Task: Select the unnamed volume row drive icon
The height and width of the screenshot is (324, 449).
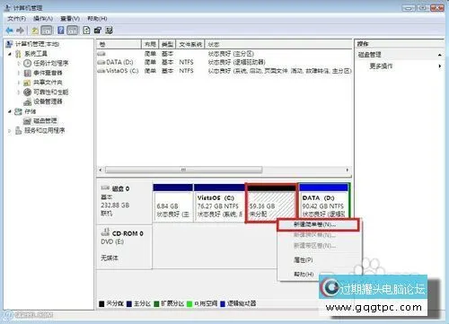Action: point(101,54)
